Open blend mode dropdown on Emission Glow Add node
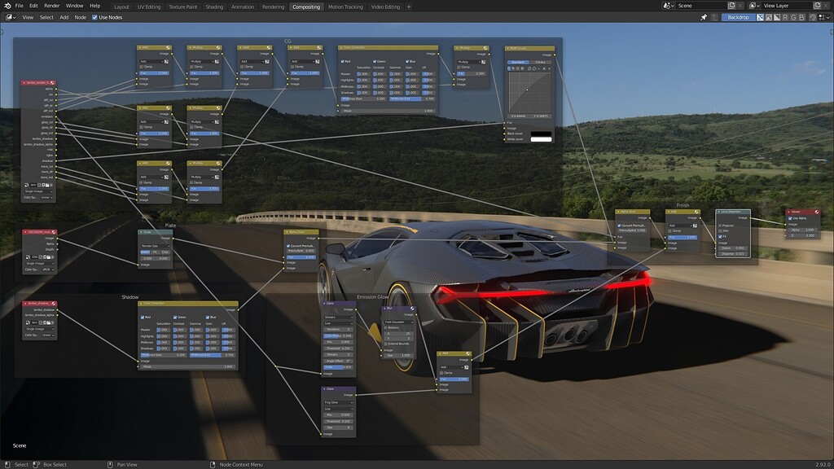Viewport: 834px width, 469px height. click(x=451, y=367)
